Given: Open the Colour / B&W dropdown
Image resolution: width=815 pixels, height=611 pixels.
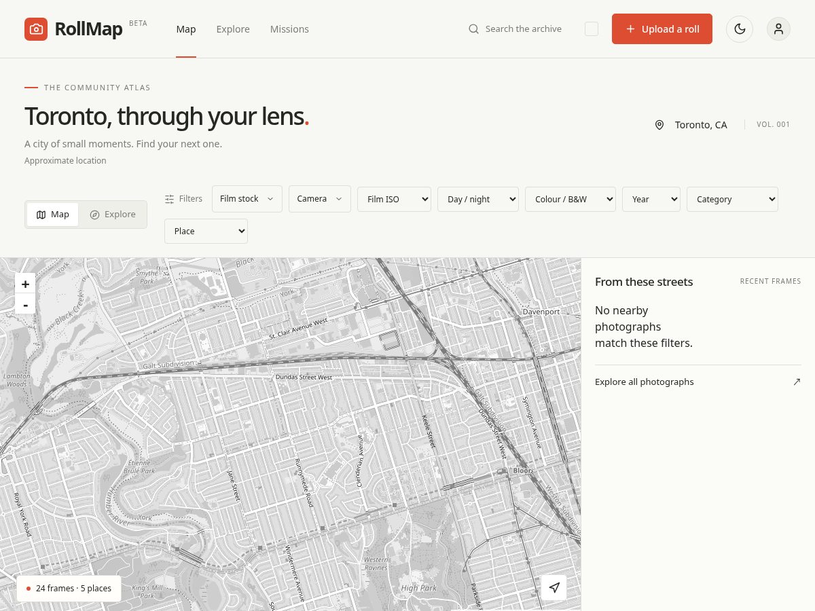Looking at the screenshot, I should 570,199.
